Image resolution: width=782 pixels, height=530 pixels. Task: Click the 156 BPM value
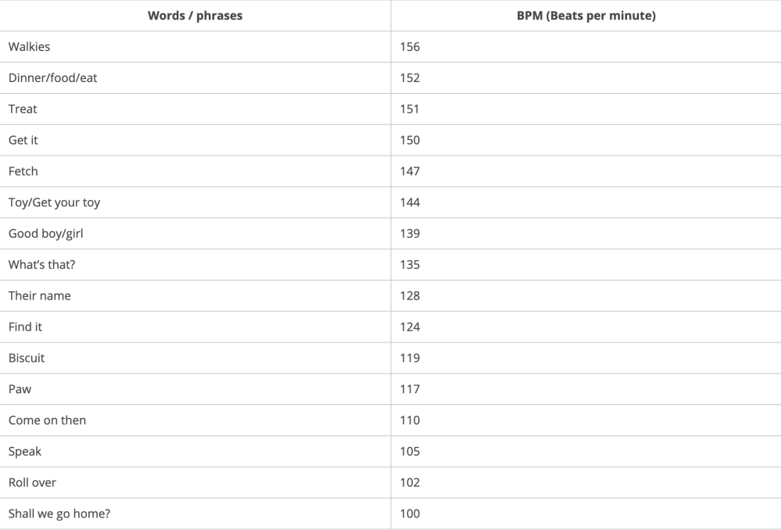[x=410, y=47]
